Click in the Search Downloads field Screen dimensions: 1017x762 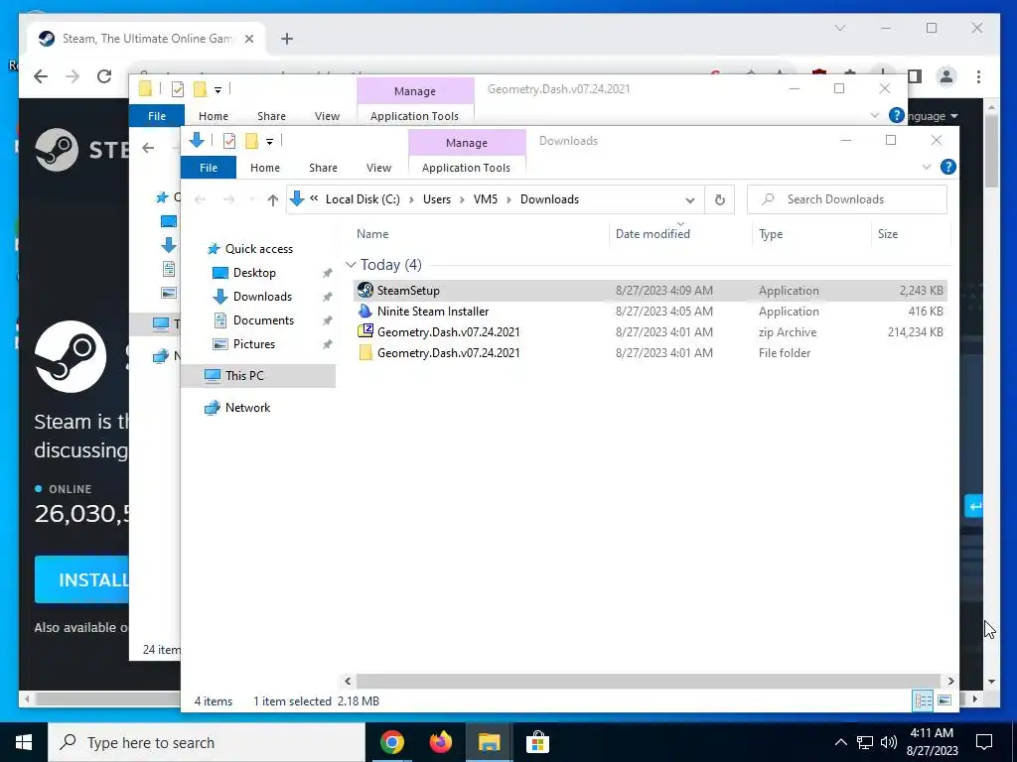click(846, 198)
